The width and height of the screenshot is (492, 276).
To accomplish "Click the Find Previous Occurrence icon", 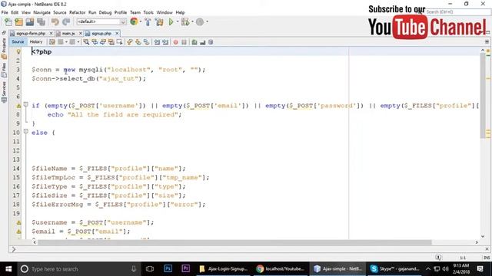I will (95, 42).
